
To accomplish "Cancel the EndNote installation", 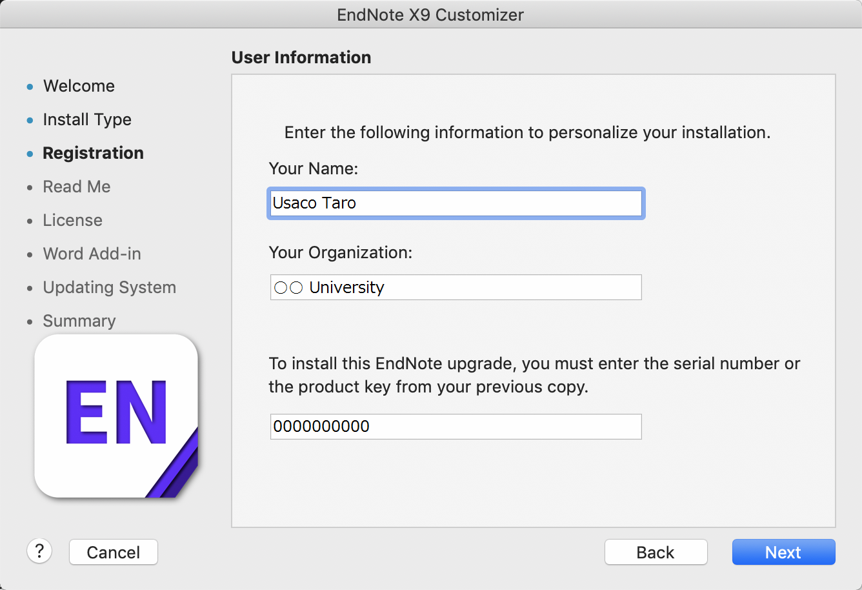I will tap(114, 552).
